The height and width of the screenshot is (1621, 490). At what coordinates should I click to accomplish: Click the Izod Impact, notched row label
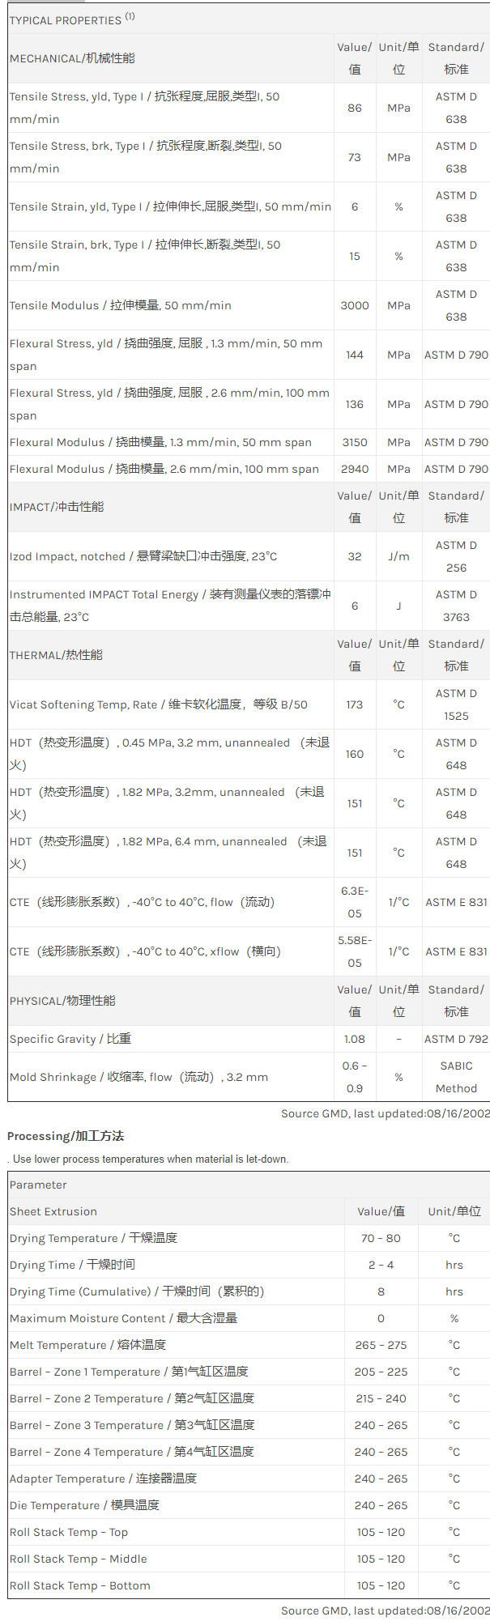[143, 556]
